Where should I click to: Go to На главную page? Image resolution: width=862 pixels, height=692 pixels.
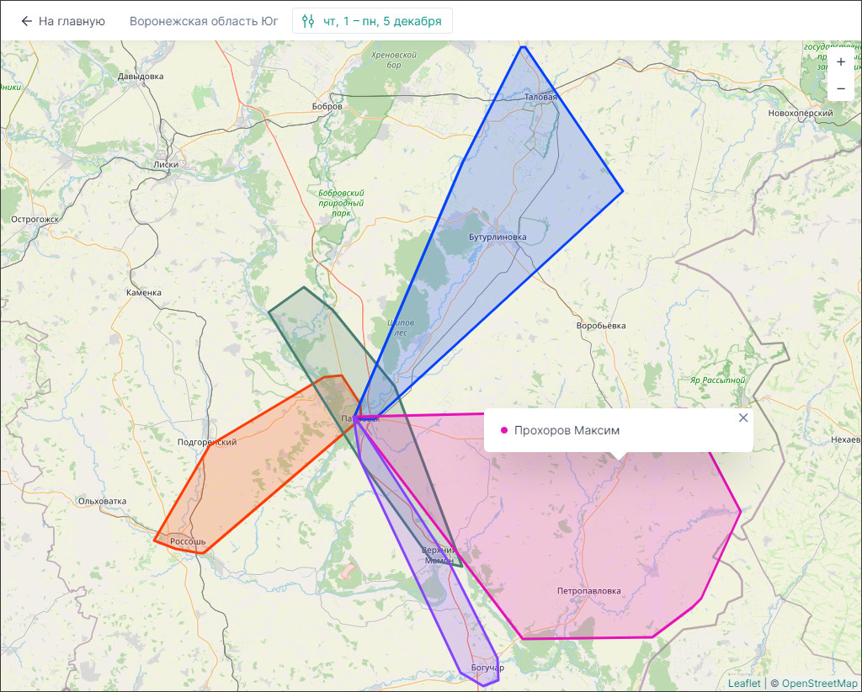pyautogui.click(x=71, y=21)
